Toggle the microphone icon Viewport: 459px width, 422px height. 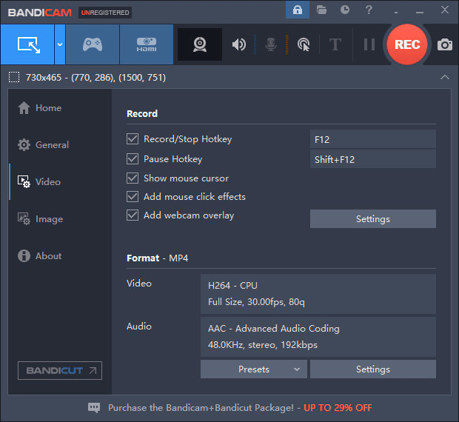pyautogui.click(x=271, y=44)
